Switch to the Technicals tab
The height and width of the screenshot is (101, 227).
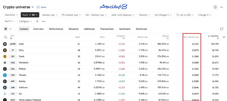(141, 29)
